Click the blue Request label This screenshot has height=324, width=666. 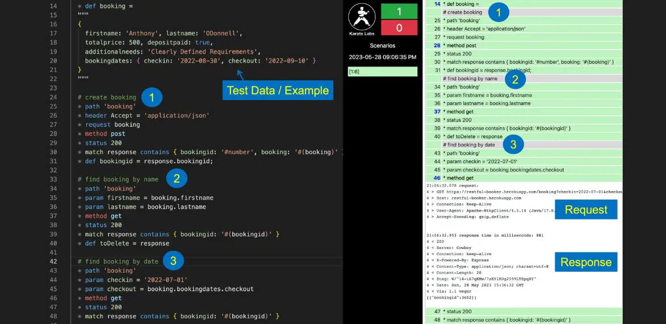[586, 210]
